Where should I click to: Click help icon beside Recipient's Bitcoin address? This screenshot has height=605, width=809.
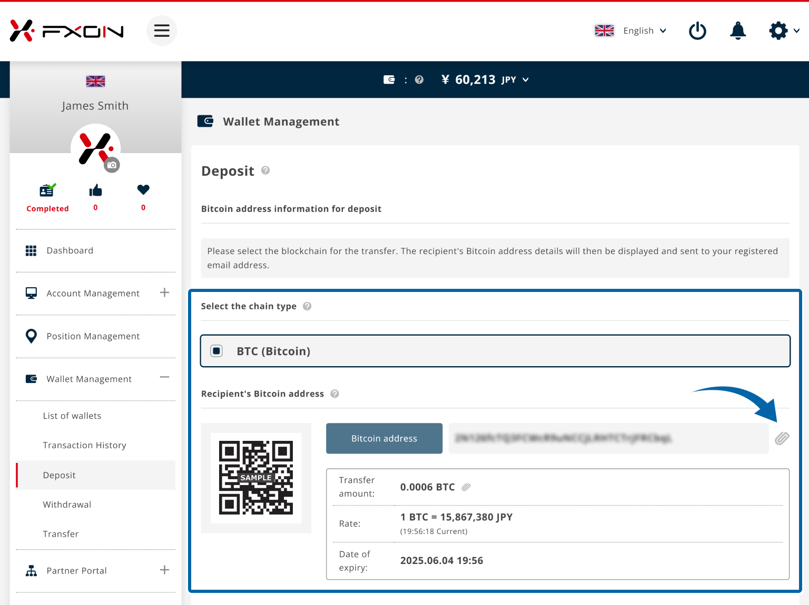point(334,394)
